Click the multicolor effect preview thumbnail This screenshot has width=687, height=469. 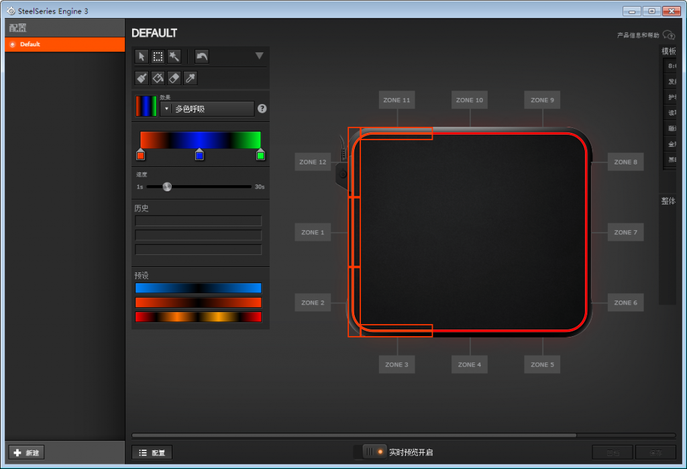(146, 106)
